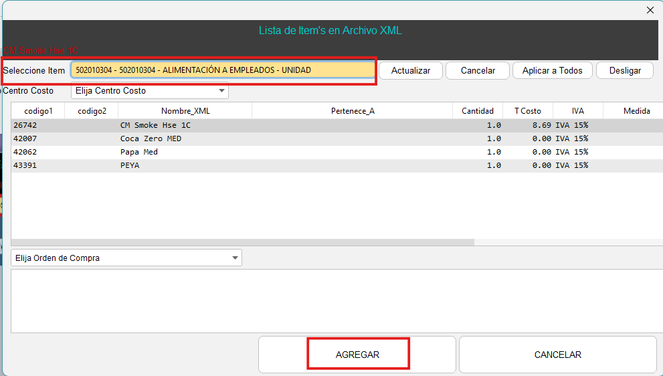Screen dimensions: 663x376
Task: Sort by the codigo1 column header
Action: point(38,111)
